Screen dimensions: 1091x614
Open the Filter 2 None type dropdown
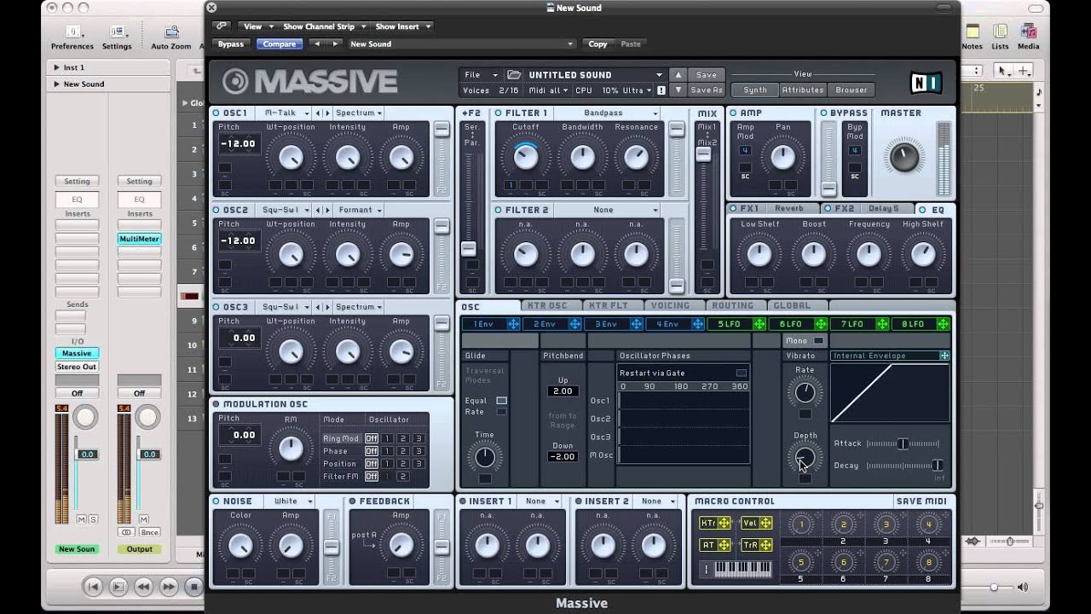pyautogui.click(x=609, y=210)
